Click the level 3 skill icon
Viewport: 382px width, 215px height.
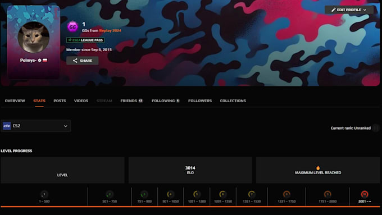click(144, 194)
